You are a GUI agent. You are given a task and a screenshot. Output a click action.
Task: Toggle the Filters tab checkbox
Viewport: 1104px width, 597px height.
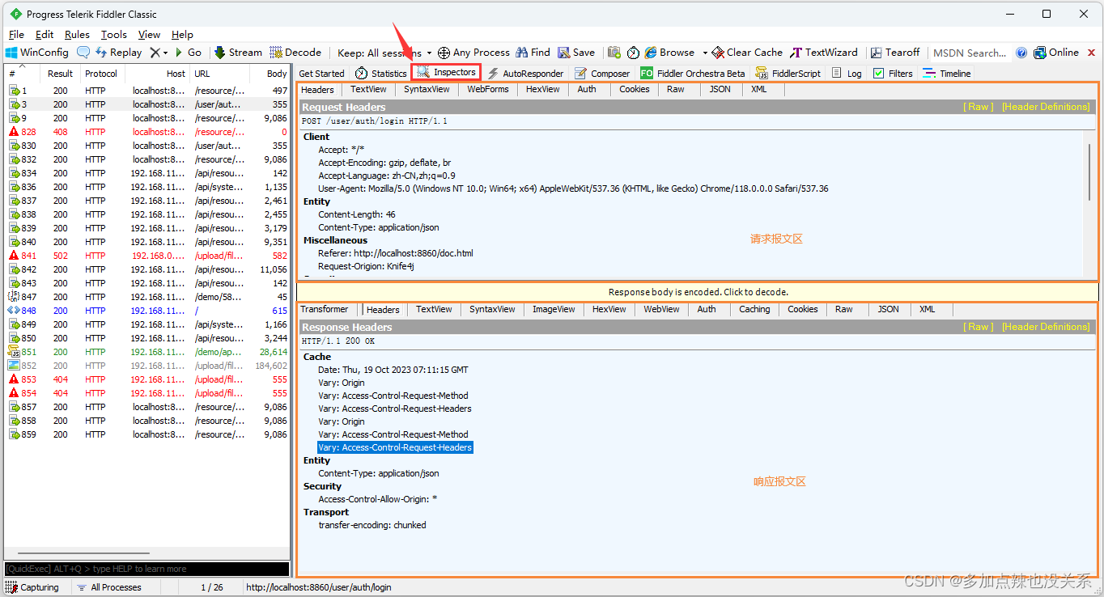(x=879, y=73)
